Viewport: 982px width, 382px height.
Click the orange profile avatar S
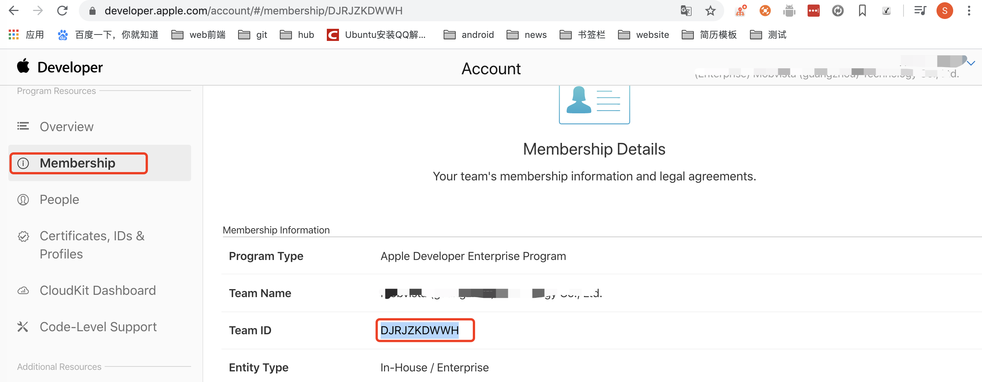pos(944,10)
